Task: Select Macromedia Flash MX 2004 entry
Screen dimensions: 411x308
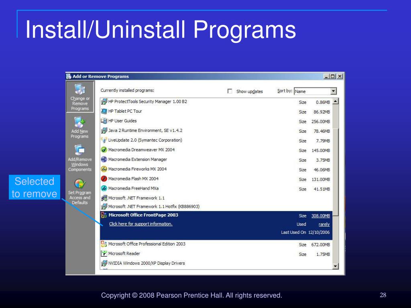Action: [x=216, y=178]
